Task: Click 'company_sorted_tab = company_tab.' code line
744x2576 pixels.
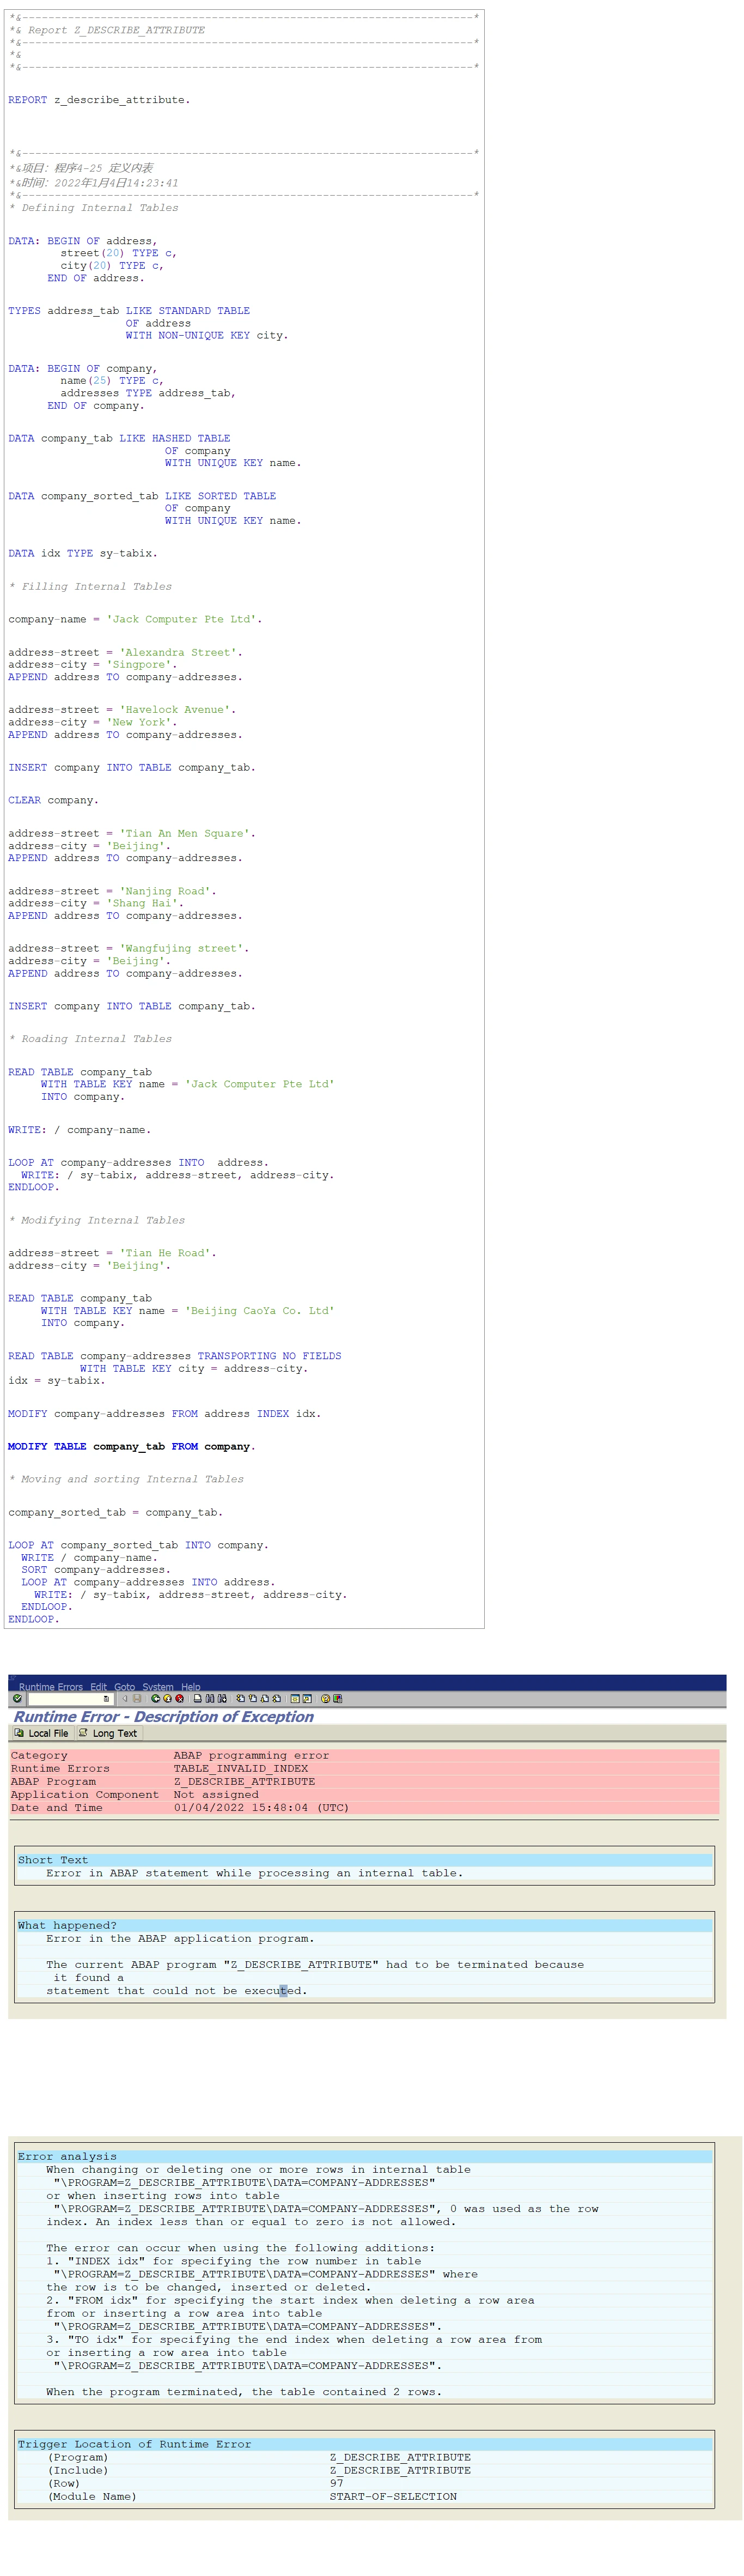Action: pyautogui.click(x=115, y=1512)
